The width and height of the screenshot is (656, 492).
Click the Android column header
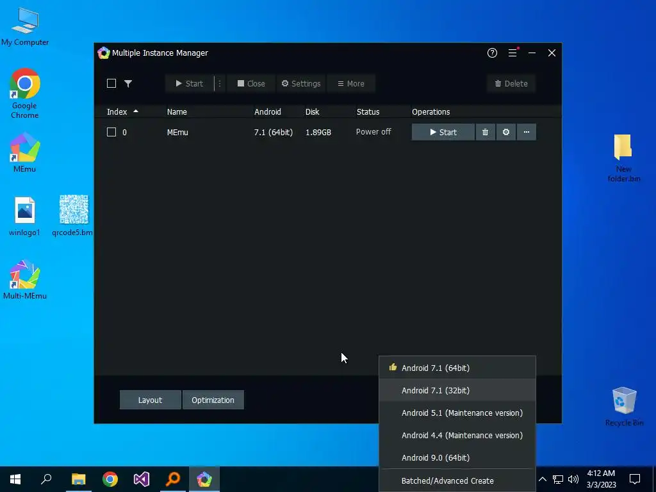click(x=268, y=111)
